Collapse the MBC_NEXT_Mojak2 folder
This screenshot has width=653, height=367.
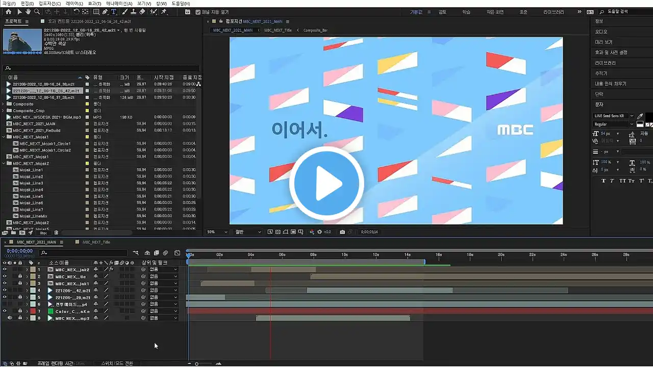tap(4, 163)
